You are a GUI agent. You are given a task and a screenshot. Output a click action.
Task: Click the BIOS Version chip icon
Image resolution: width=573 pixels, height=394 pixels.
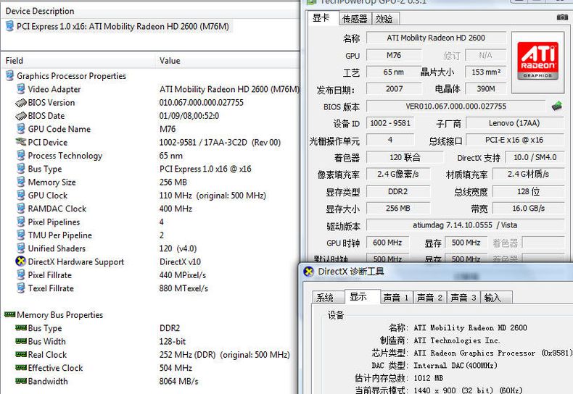coord(21,103)
